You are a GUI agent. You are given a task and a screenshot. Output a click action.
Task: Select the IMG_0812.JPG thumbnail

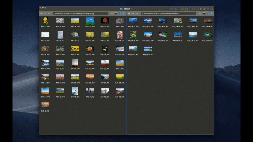click(x=133, y=49)
